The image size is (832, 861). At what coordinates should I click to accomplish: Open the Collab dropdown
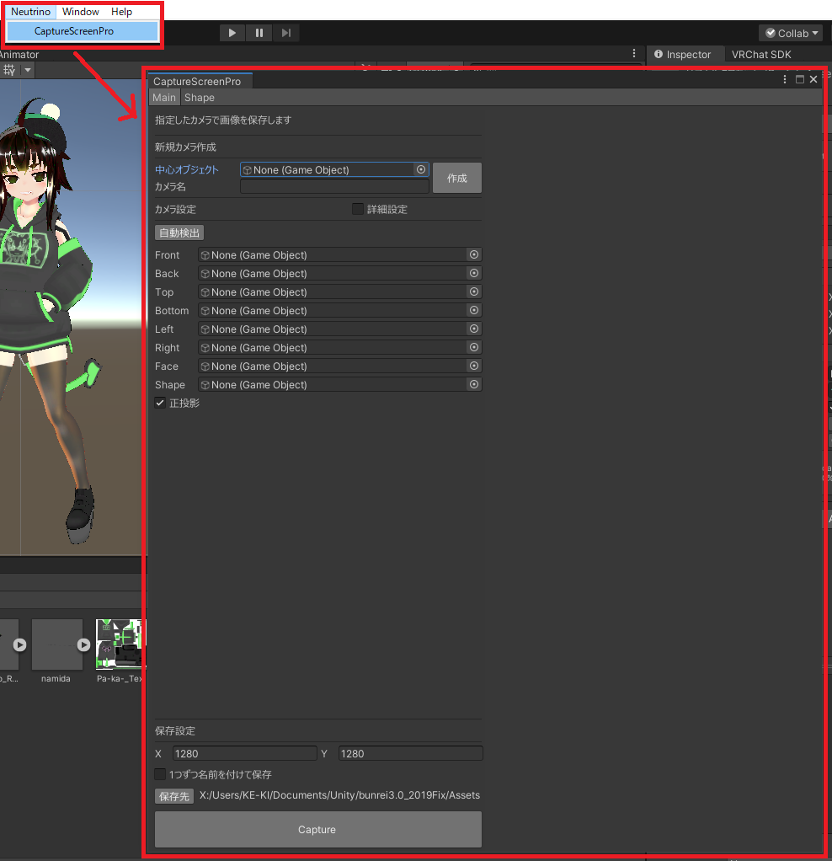click(x=792, y=33)
